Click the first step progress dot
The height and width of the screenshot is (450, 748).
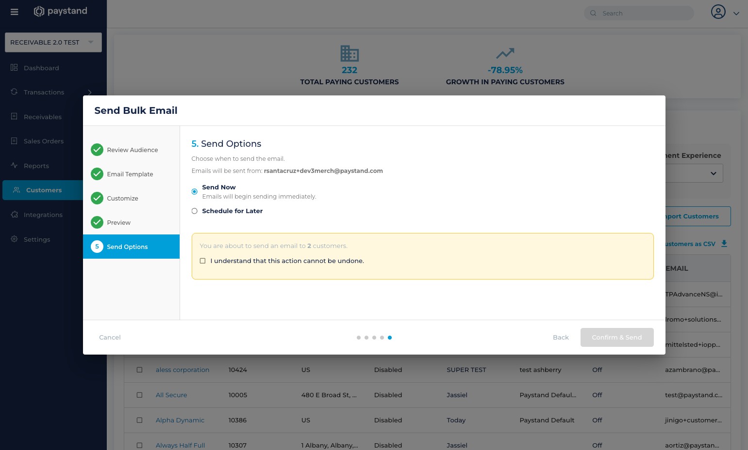click(359, 338)
